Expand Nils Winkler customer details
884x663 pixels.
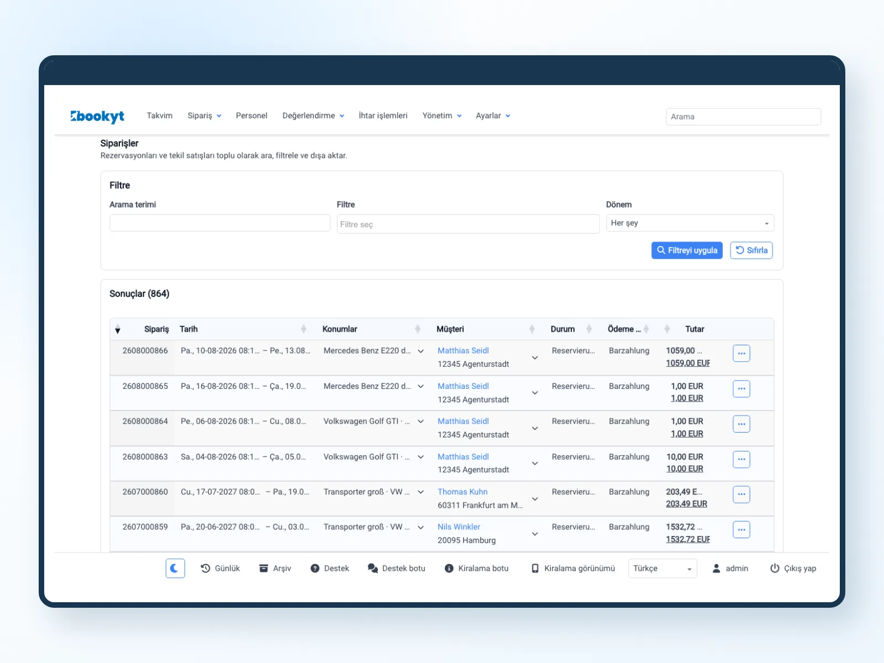(535, 534)
